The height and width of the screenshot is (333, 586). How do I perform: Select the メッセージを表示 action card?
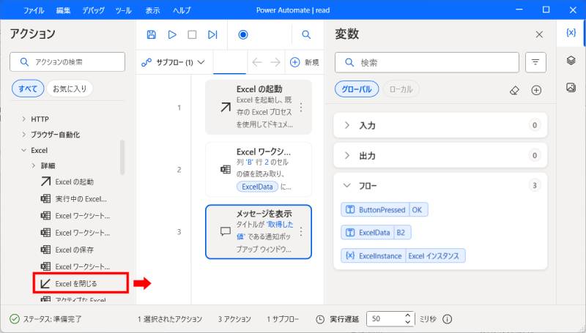coord(259,232)
